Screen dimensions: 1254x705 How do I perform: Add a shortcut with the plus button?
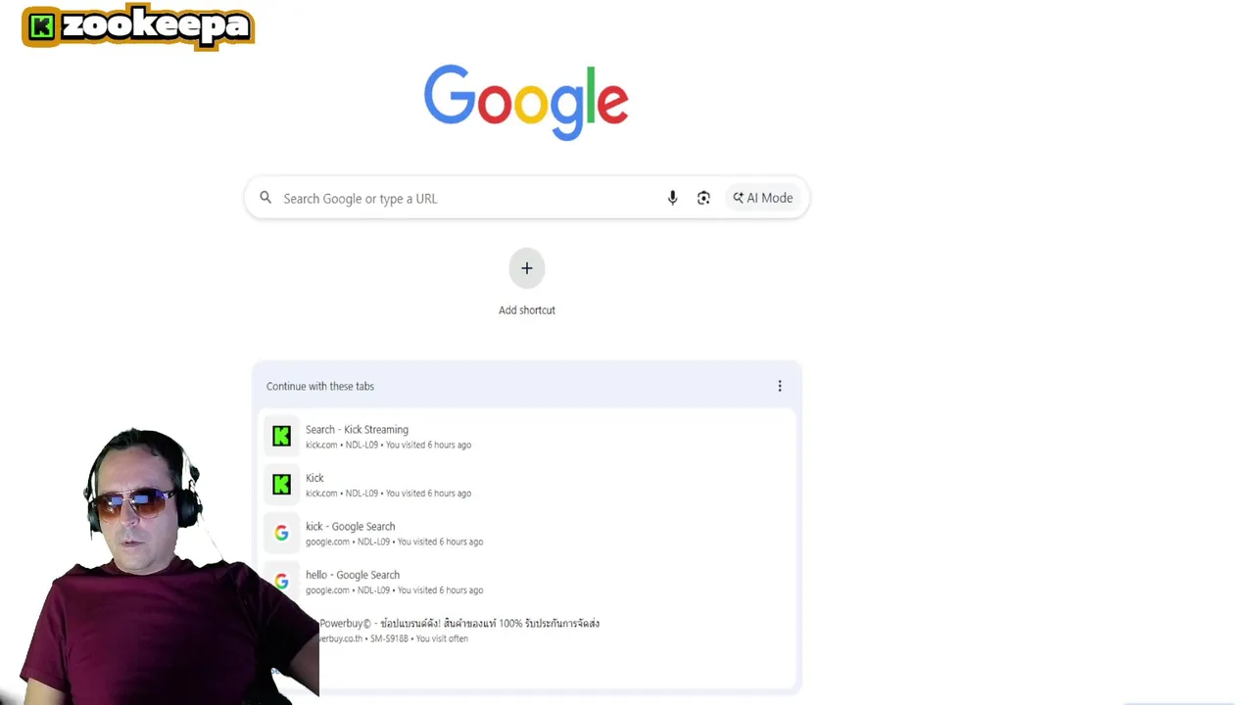coord(527,268)
